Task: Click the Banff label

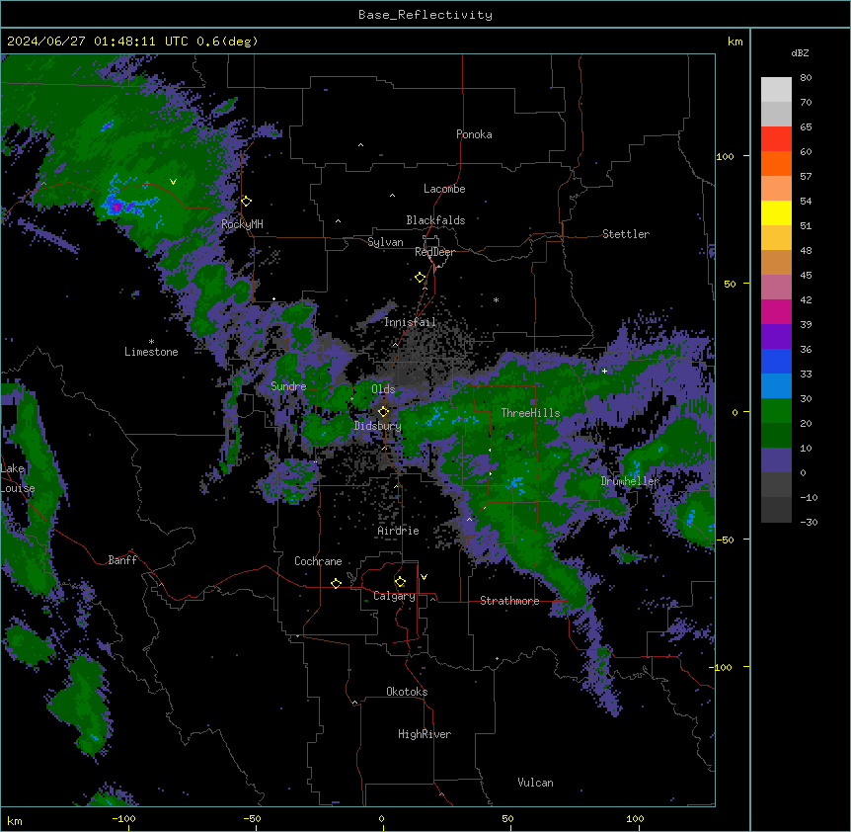Action: pyautogui.click(x=122, y=560)
